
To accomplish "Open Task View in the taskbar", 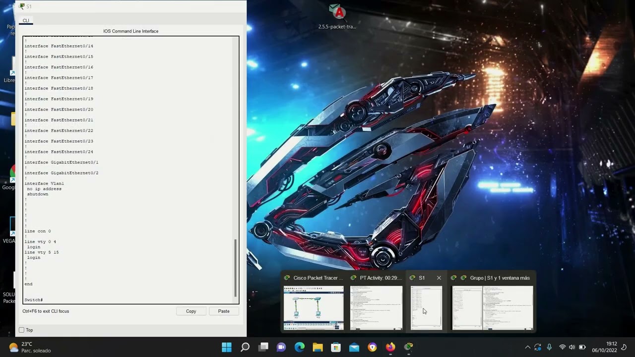I will [x=263, y=347].
